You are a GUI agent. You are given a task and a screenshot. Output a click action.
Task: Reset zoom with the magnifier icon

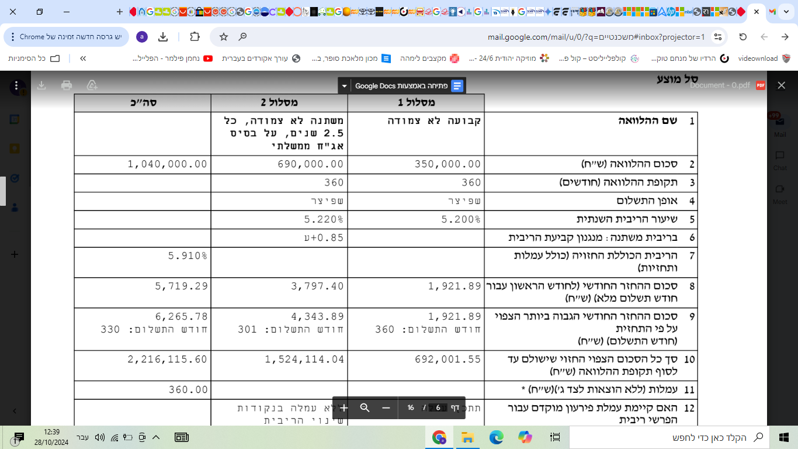(365, 407)
